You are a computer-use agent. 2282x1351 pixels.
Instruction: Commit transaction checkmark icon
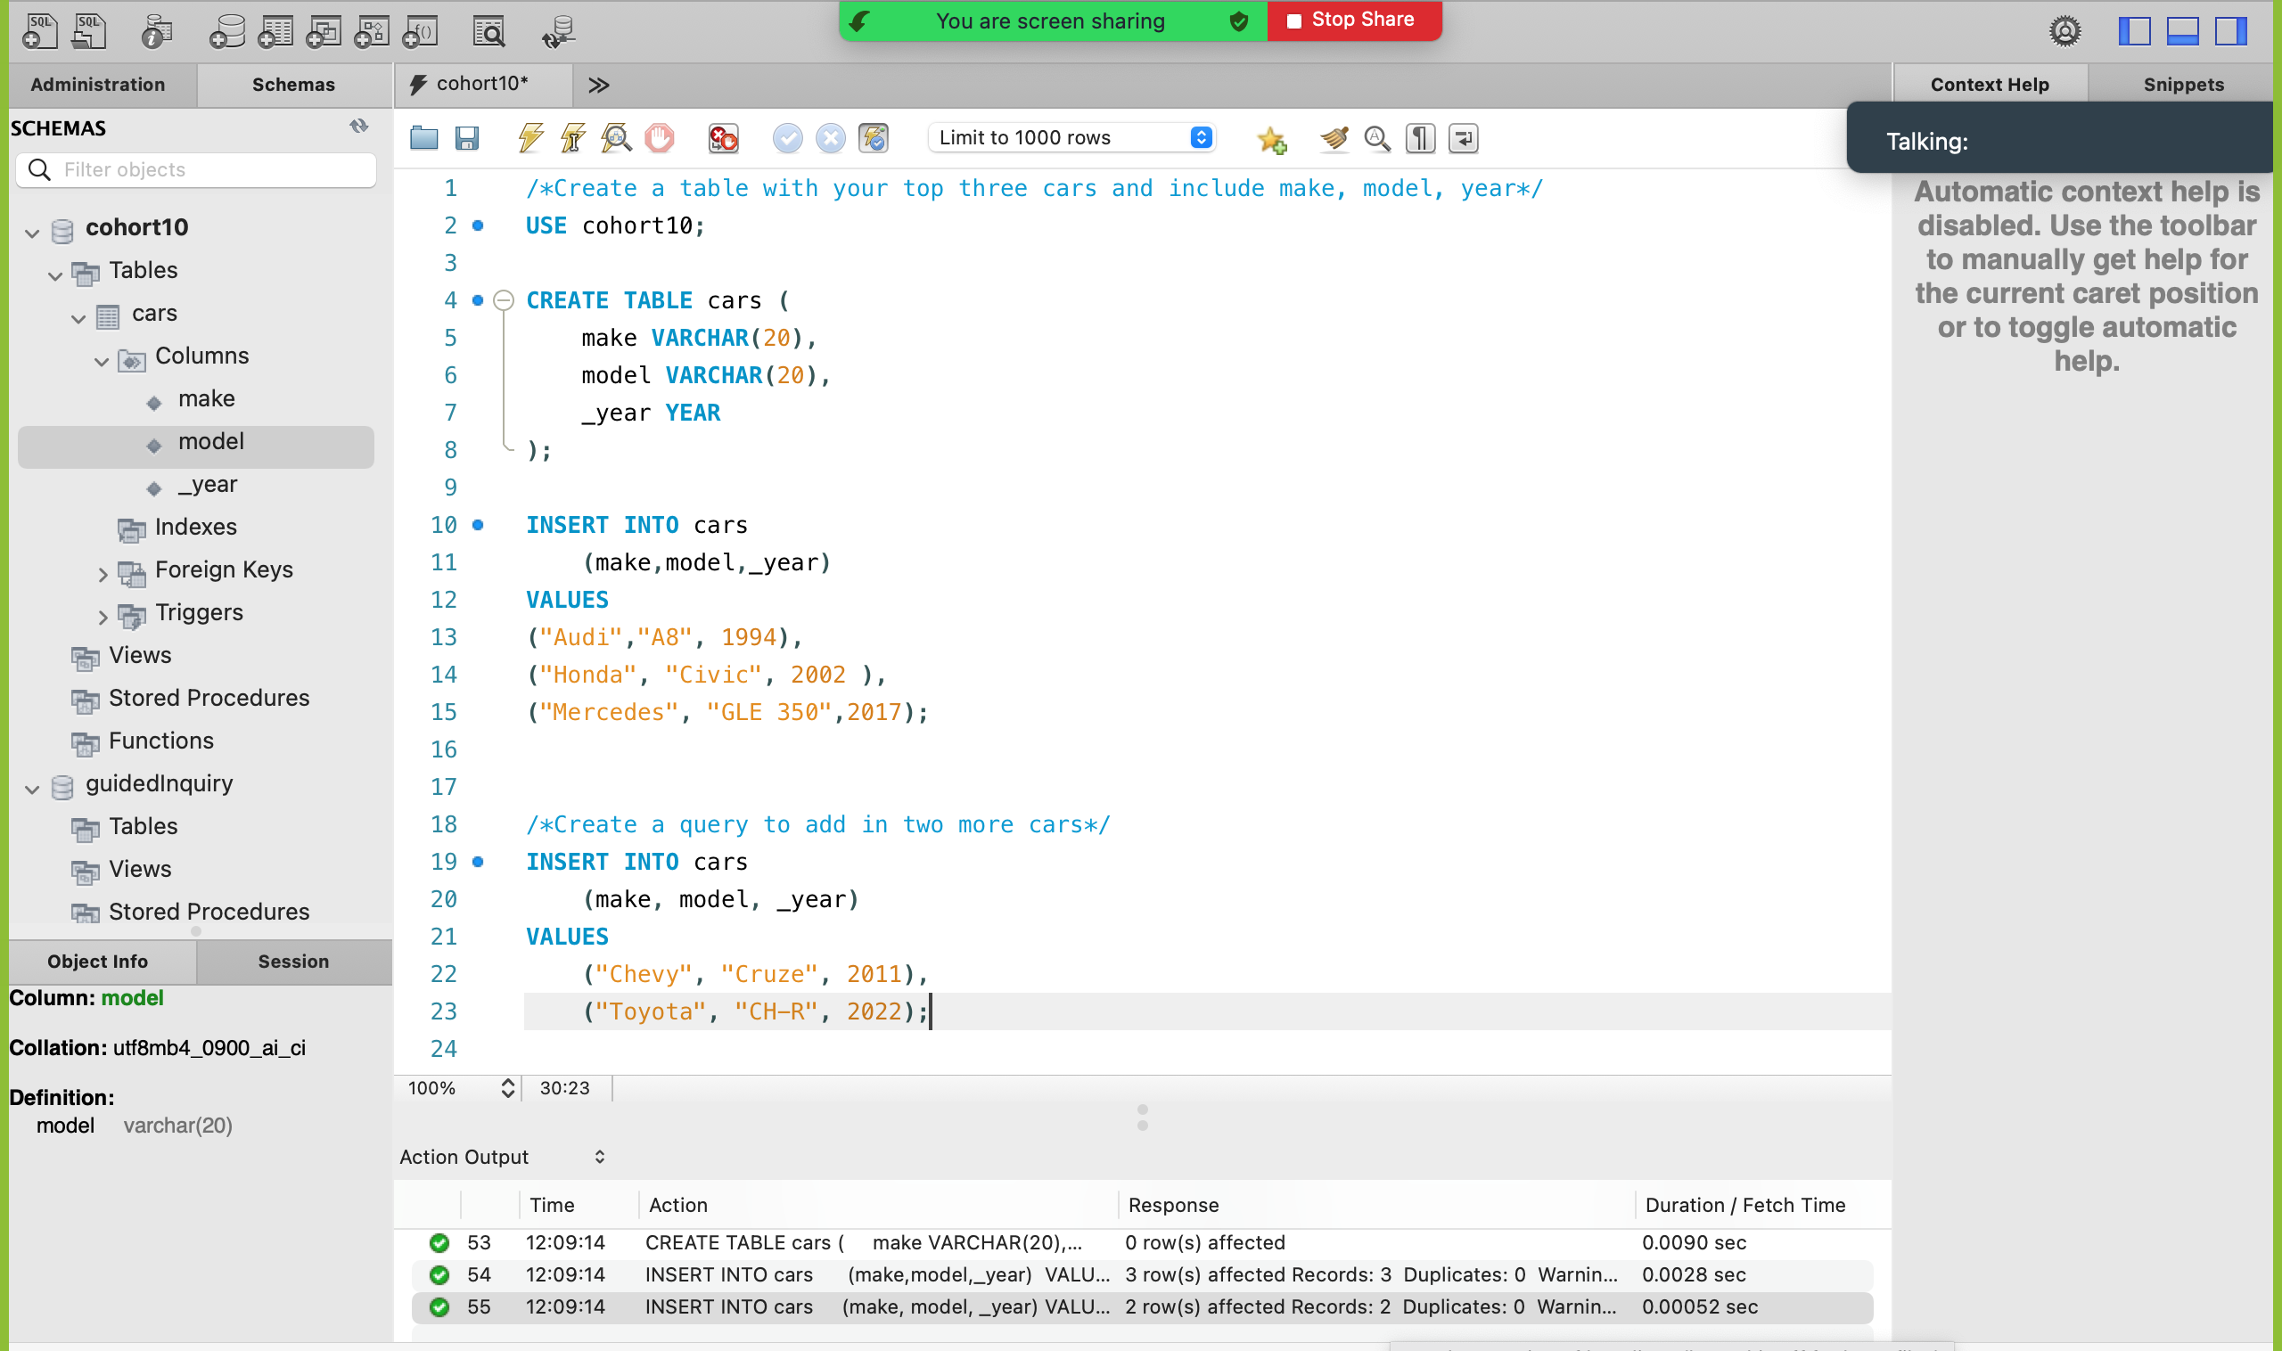click(x=788, y=138)
